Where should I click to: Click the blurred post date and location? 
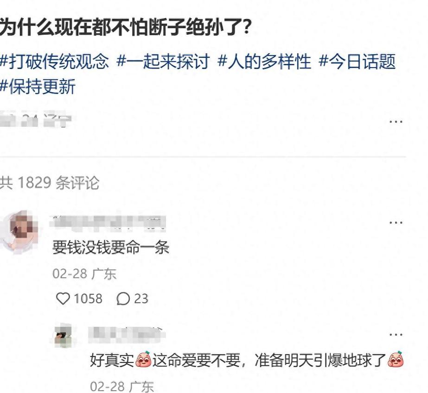[x=36, y=119]
